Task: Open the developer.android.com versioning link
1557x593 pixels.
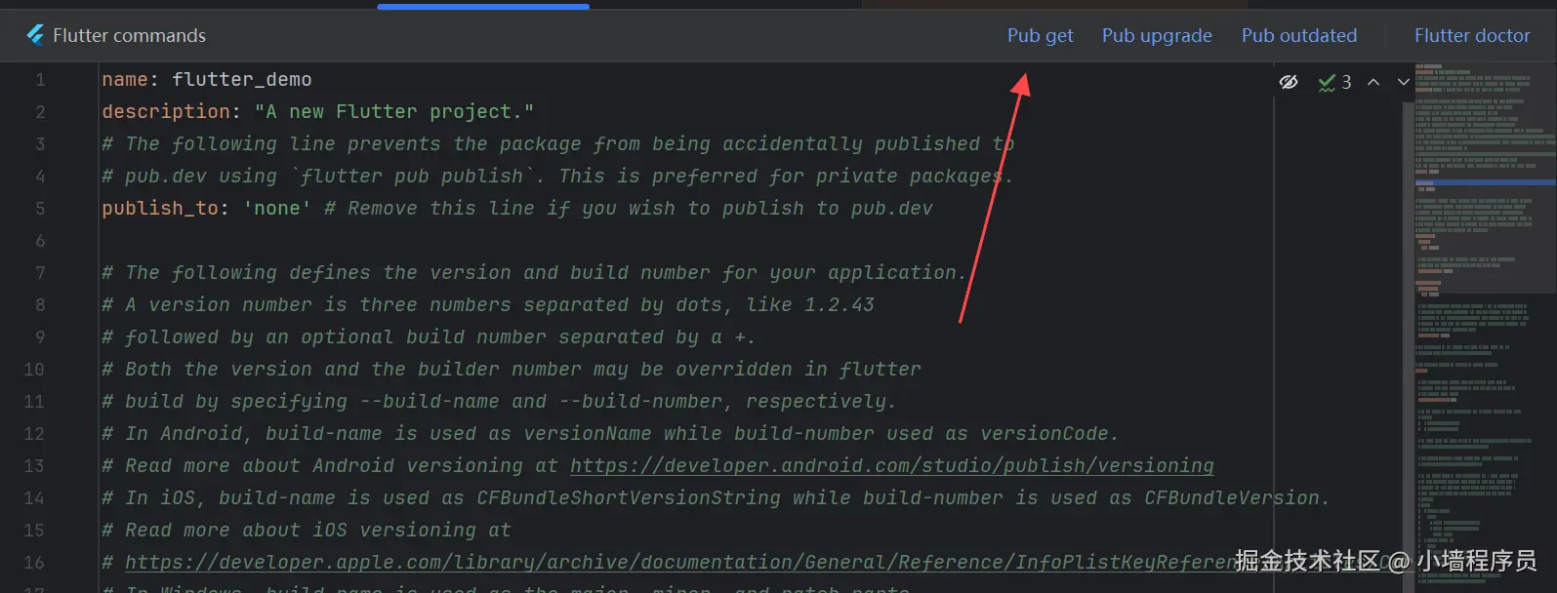Action: click(892, 465)
